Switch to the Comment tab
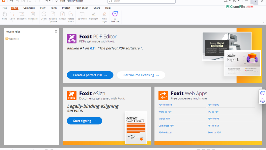266x150 pixels. (29, 8)
